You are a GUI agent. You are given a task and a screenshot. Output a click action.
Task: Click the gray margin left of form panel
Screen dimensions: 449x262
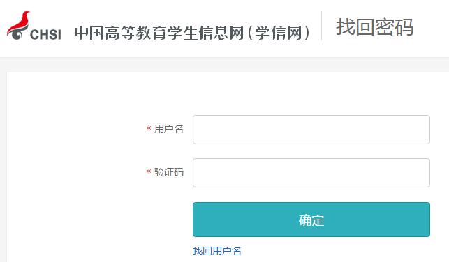click(x=3, y=167)
